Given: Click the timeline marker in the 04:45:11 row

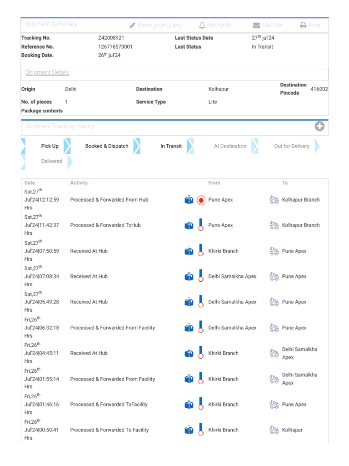Looking at the screenshot, I should click(201, 353).
